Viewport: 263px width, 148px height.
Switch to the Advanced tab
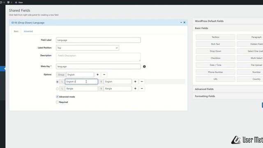(28, 31)
